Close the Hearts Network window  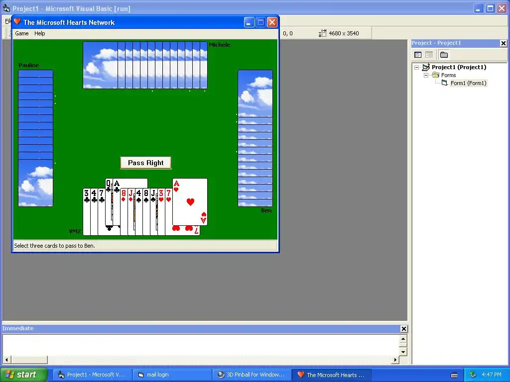pos(272,22)
